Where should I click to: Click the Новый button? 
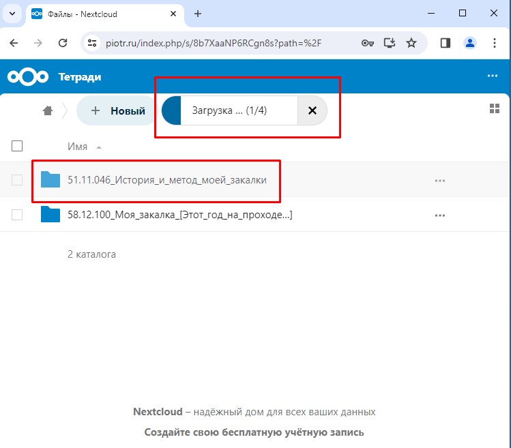click(118, 111)
